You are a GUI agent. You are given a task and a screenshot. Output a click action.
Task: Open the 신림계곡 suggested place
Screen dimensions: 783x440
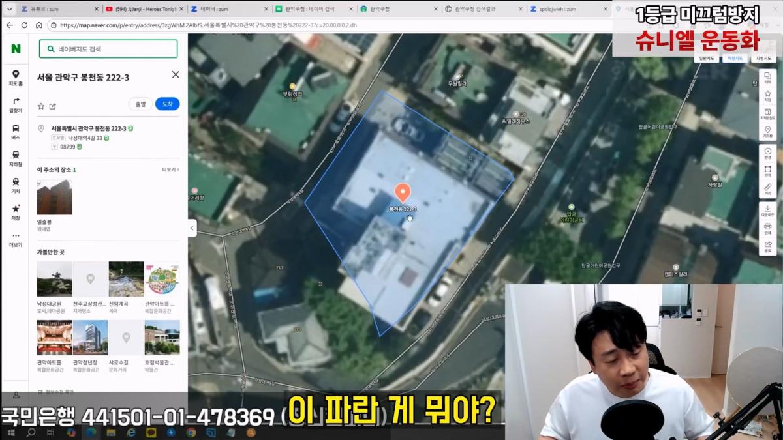[x=126, y=279]
